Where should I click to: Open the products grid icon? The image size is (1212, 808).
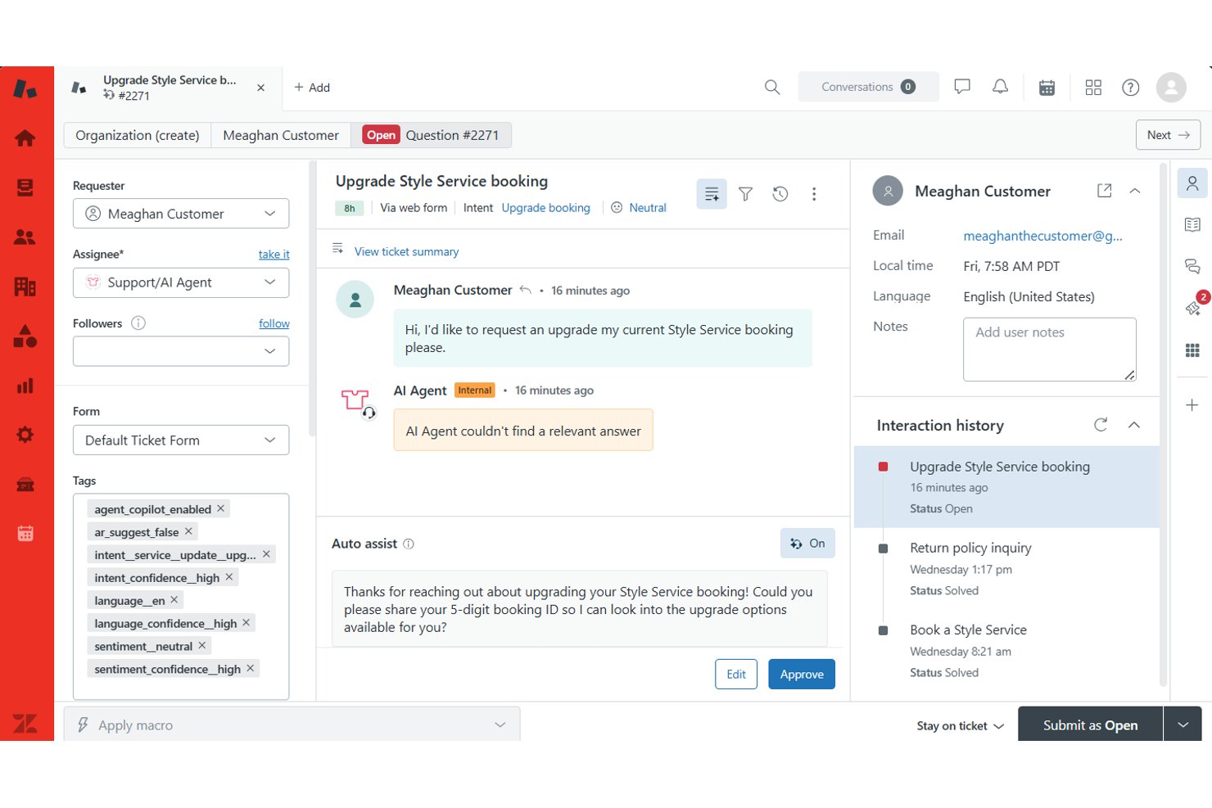1093,88
